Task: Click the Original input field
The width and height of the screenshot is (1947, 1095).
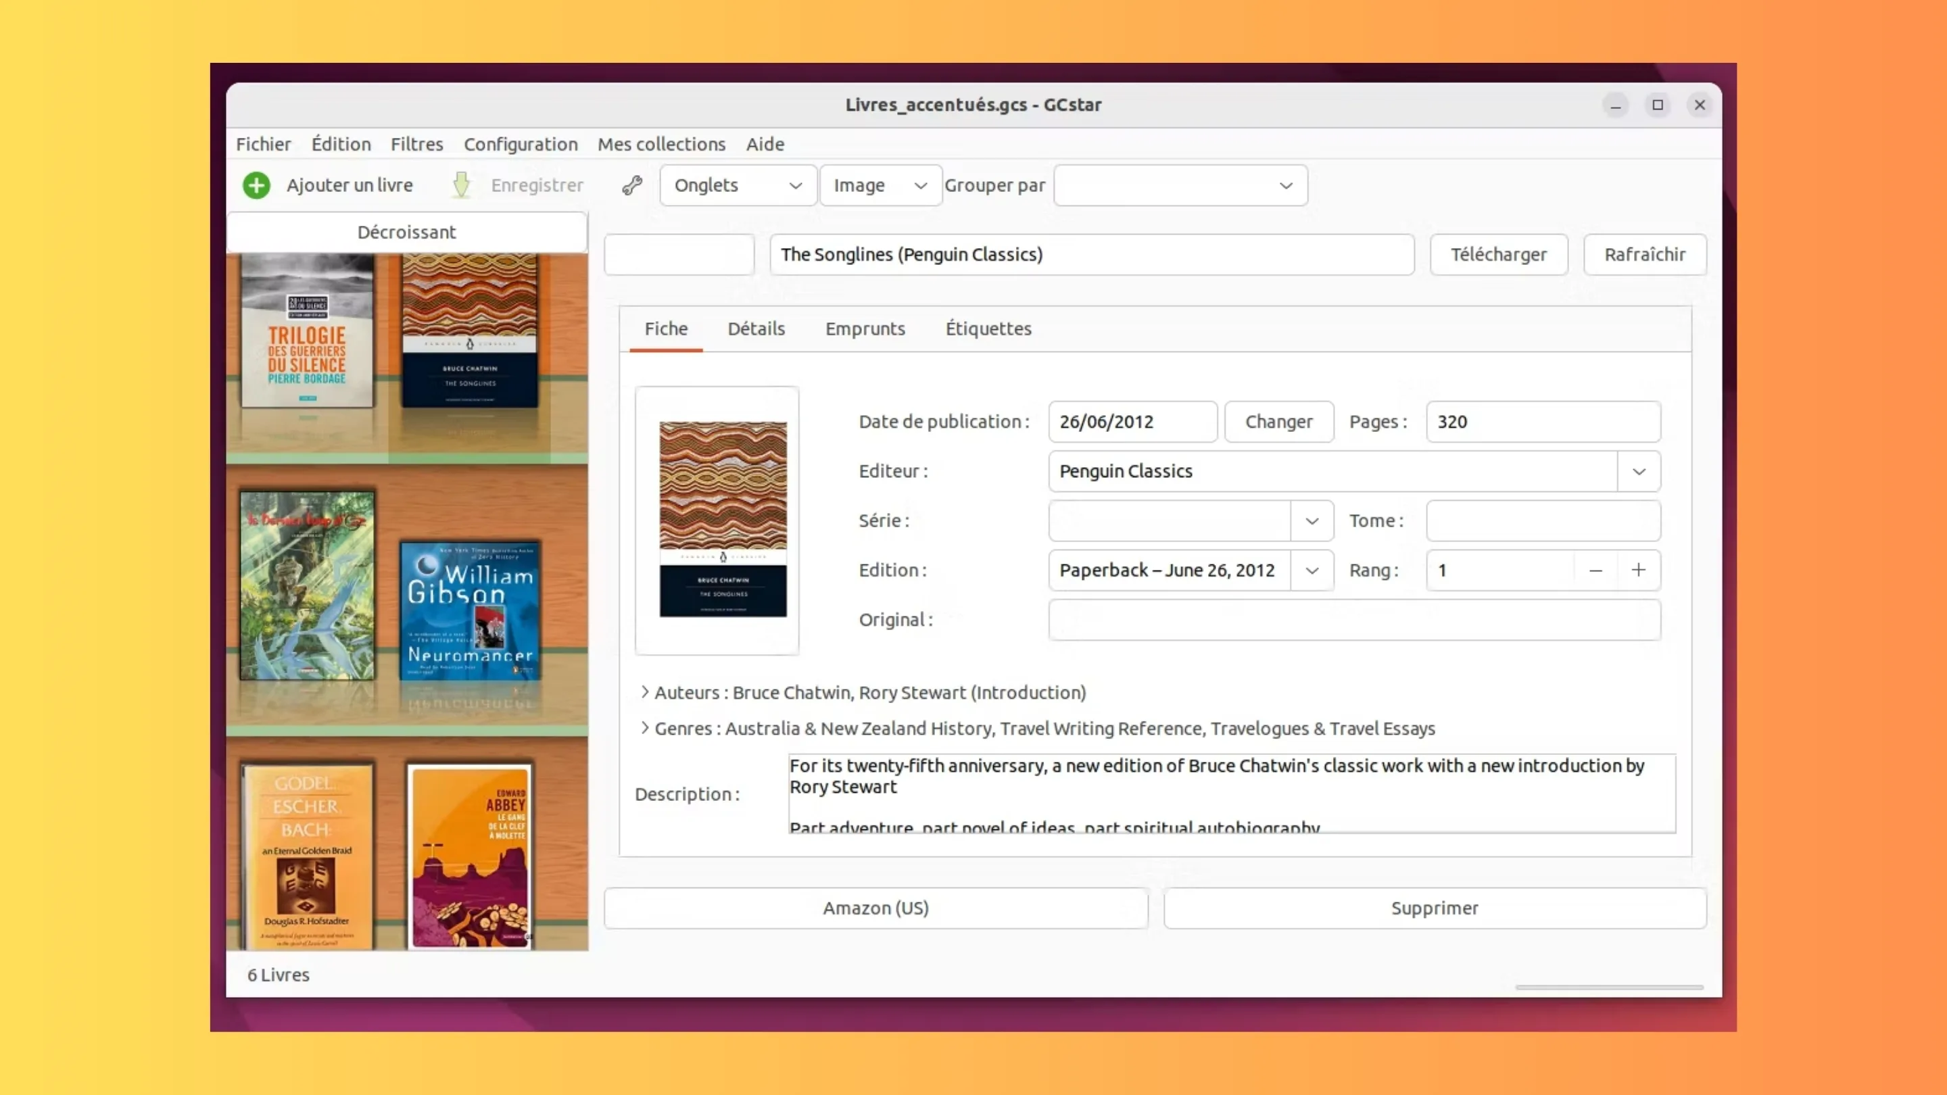Action: 1354,620
